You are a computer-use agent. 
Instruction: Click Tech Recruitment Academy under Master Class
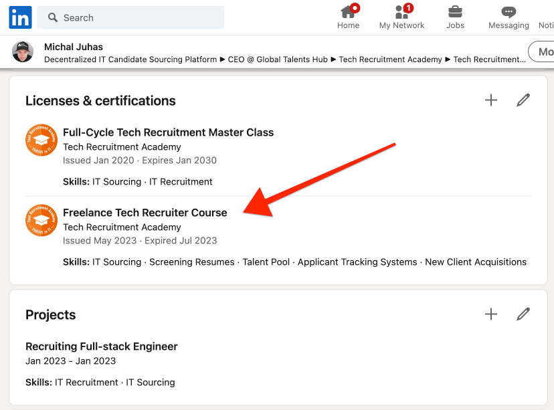click(122, 146)
